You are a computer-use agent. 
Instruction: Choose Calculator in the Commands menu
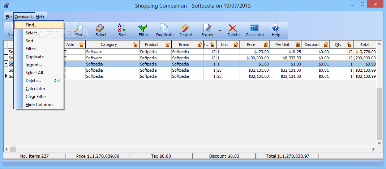coord(39,88)
